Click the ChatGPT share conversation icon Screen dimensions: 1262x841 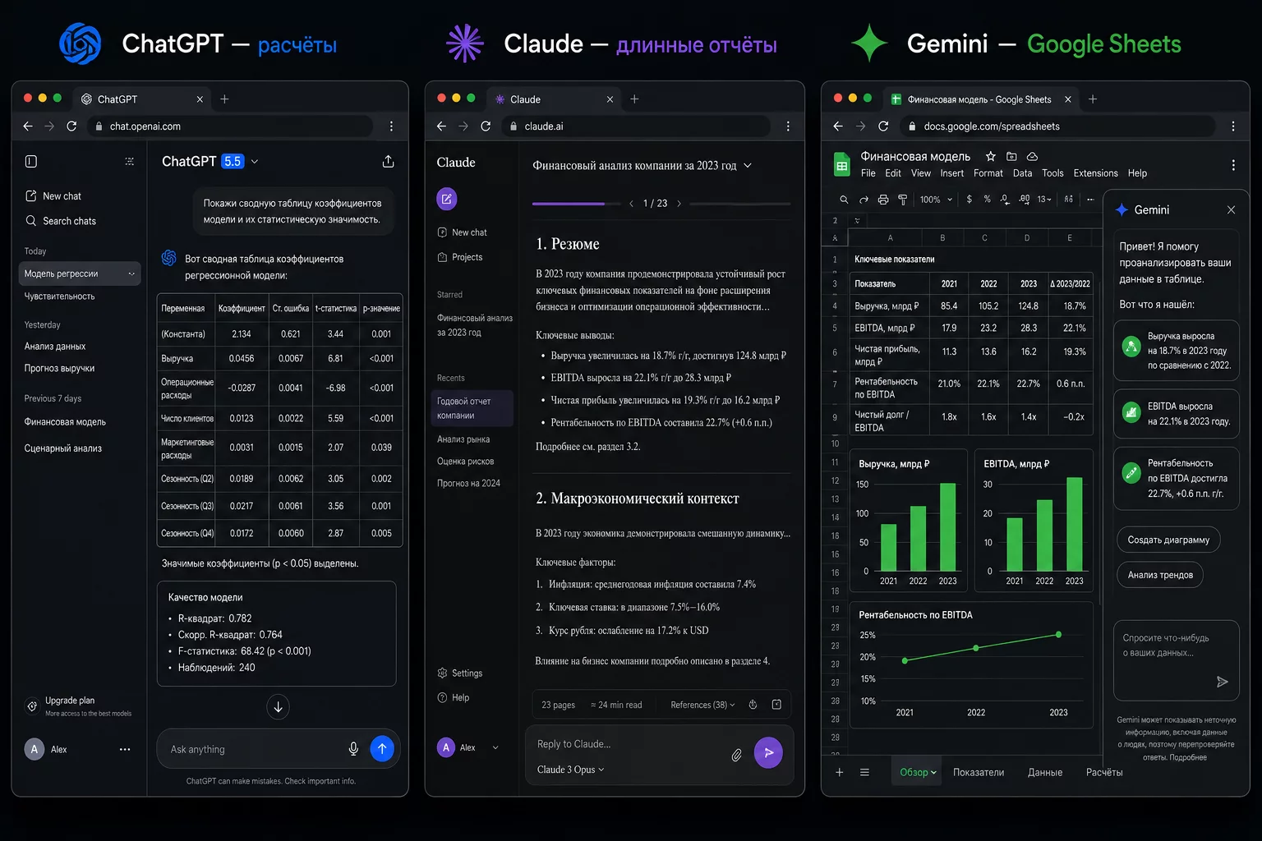tap(388, 161)
